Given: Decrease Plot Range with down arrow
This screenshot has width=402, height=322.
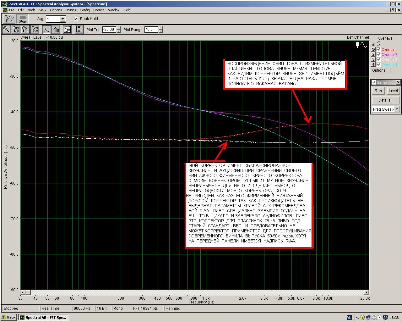Looking at the screenshot, I should (161, 31).
